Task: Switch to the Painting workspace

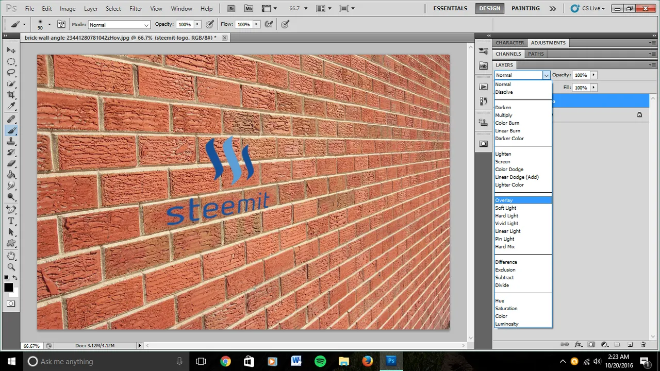Action: pyautogui.click(x=525, y=9)
